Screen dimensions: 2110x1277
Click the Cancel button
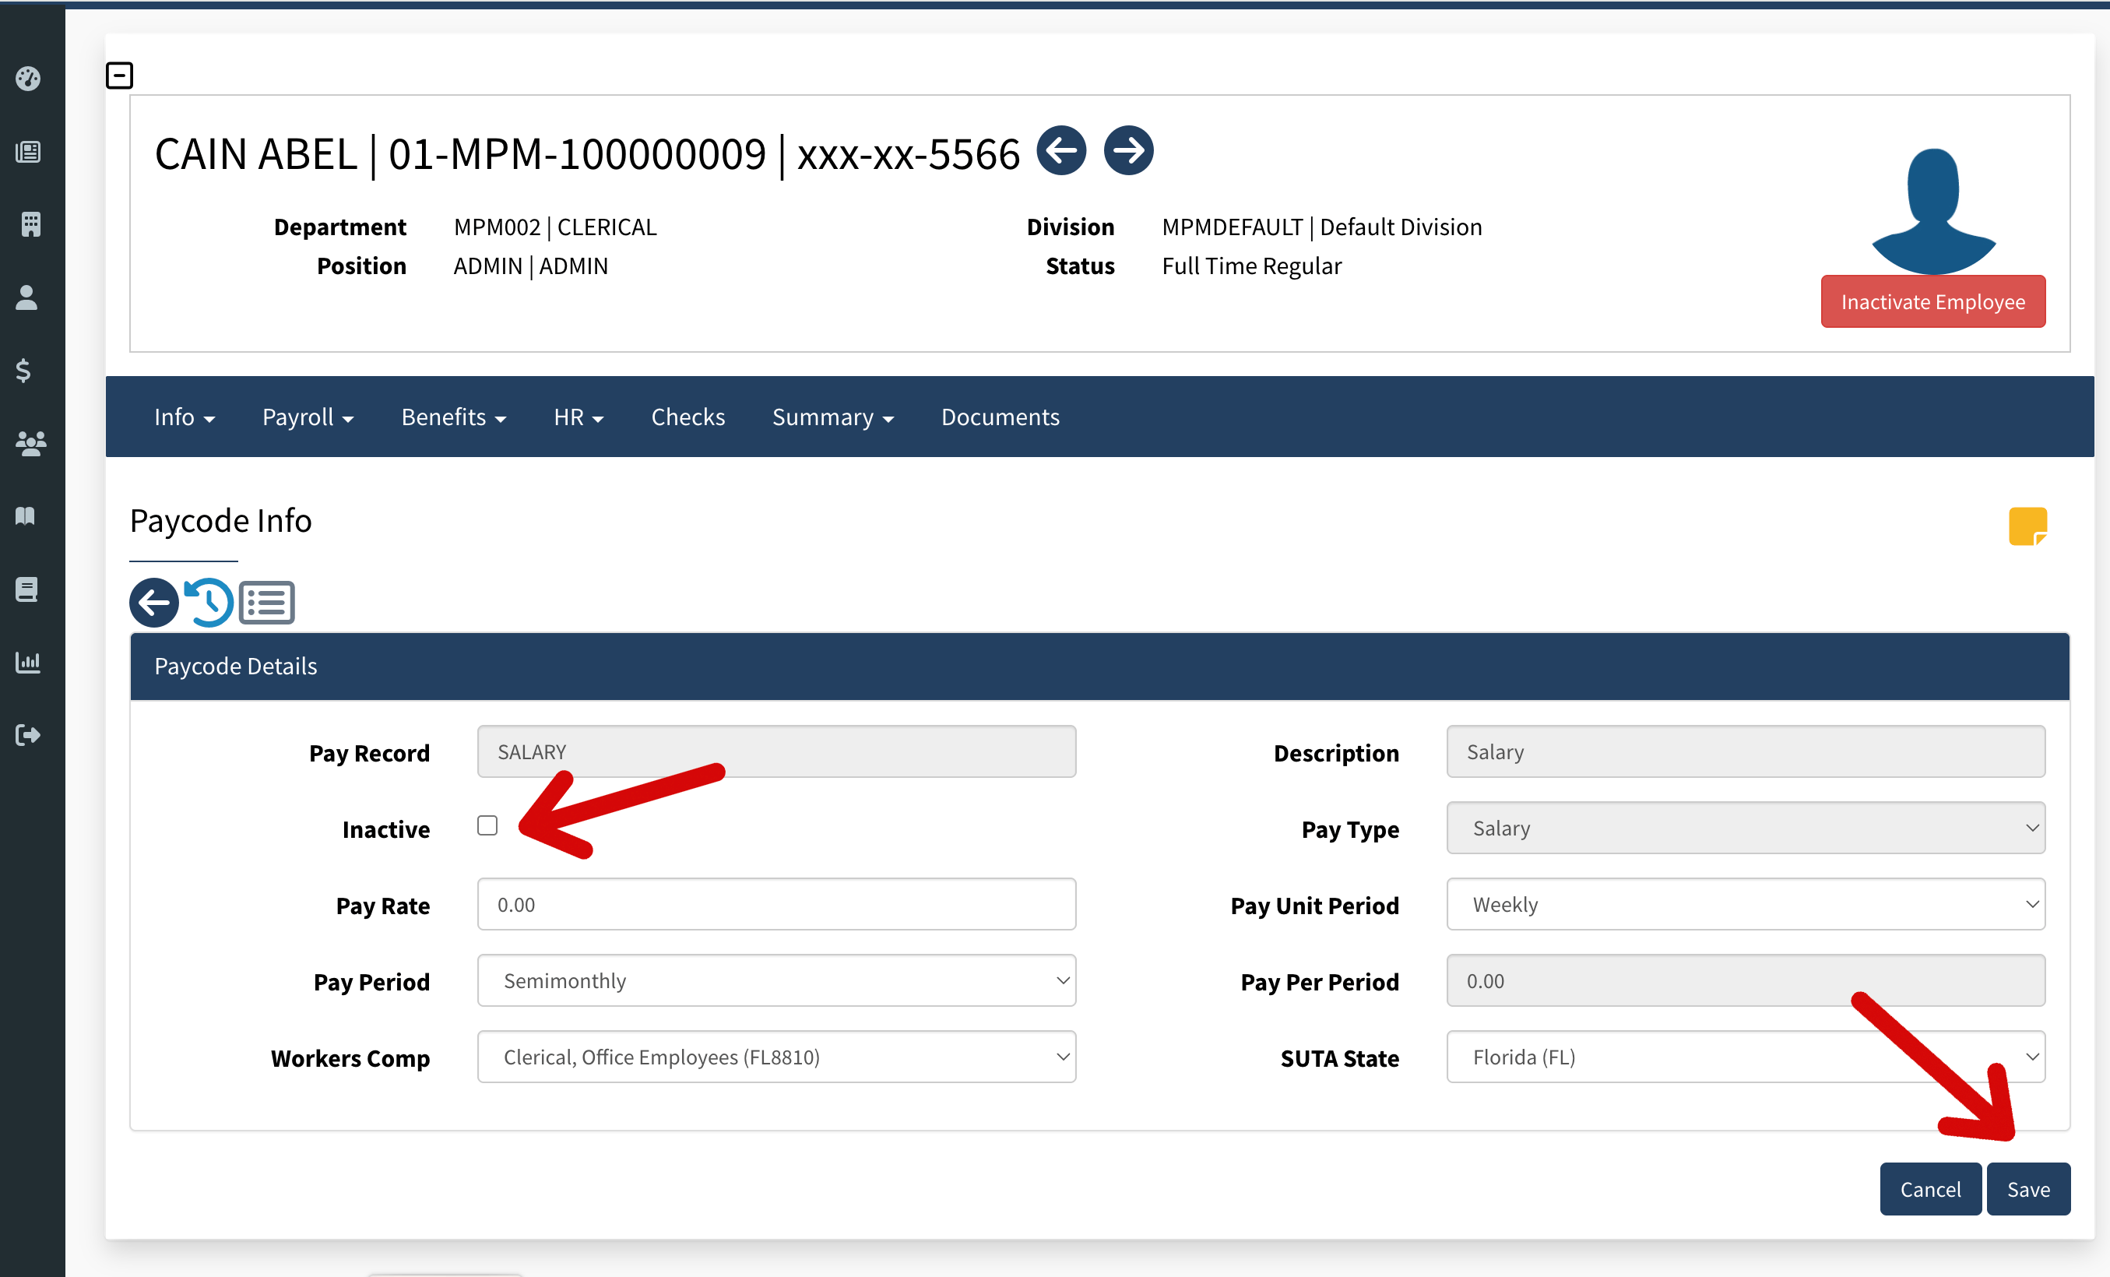[1929, 1189]
